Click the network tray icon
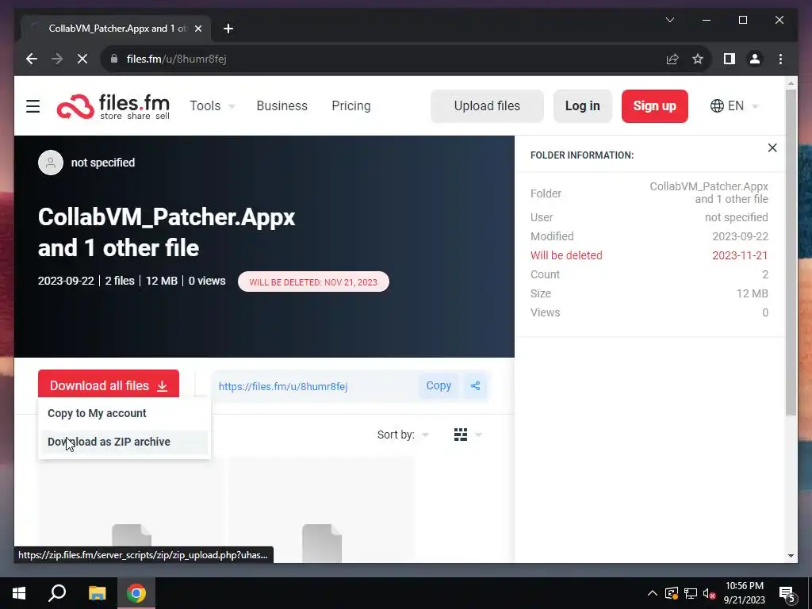The height and width of the screenshot is (609, 812). click(691, 593)
